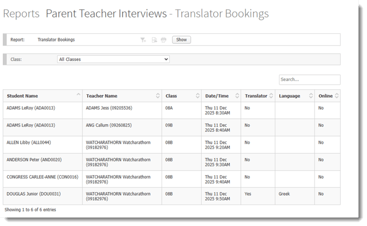This screenshot has width=367, height=226.
Task: Sort by Class column arrows
Action: pyautogui.click(x=196, y=96)
